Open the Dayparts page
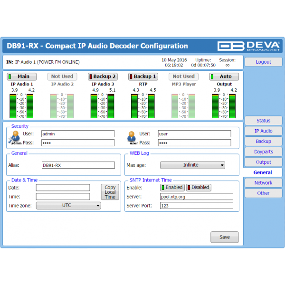The width and height of the screenshot is (285, 285). [x=263, y=152]
